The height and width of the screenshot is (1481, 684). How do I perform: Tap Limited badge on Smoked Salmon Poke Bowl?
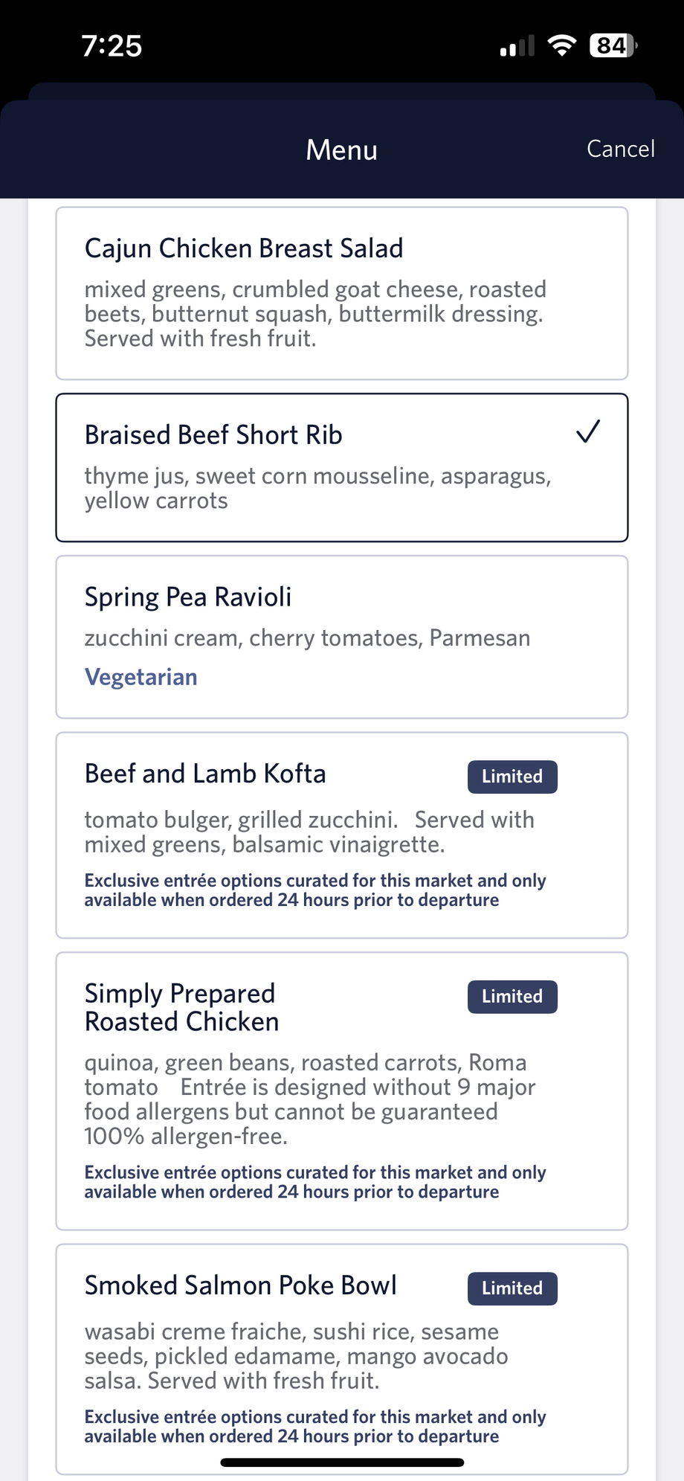pos(512,1288)
